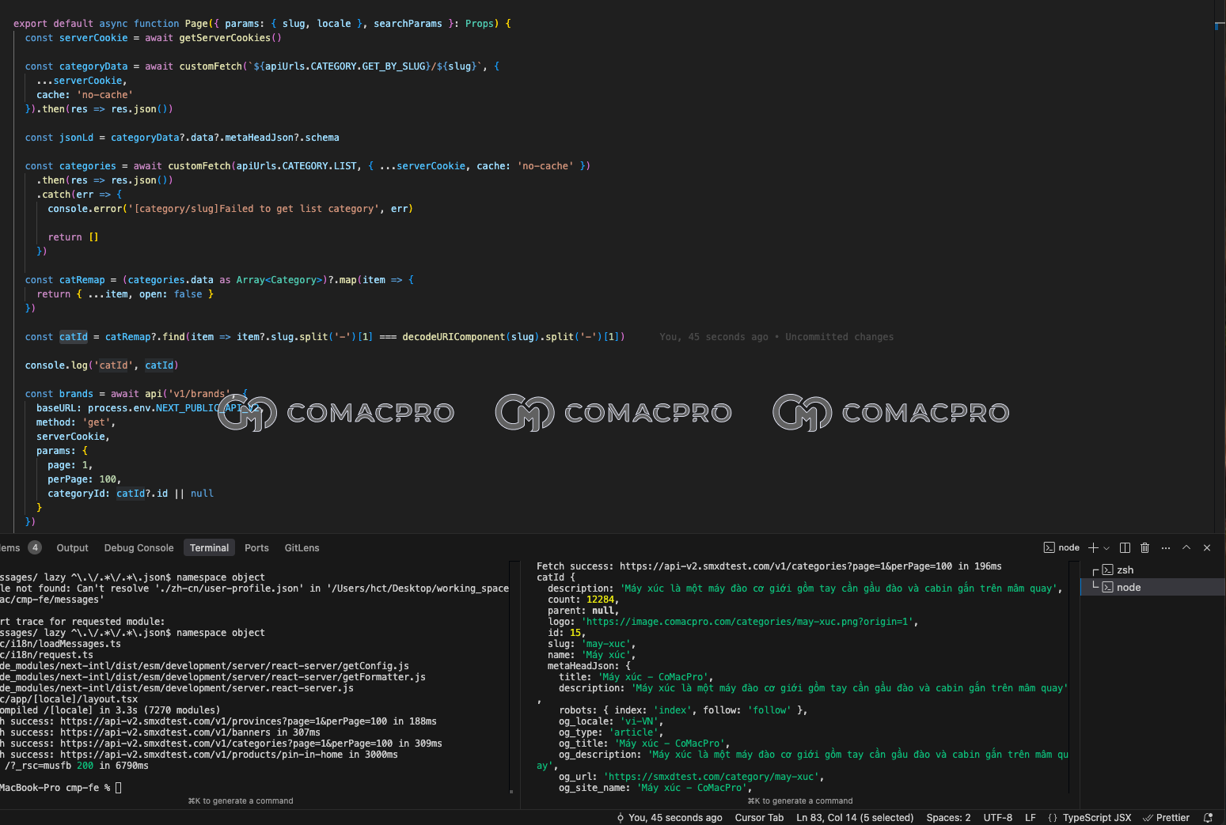Select the zsh terminal in the list
This screenshot has height=825, width=1226.
click(x=1125, y=570)
